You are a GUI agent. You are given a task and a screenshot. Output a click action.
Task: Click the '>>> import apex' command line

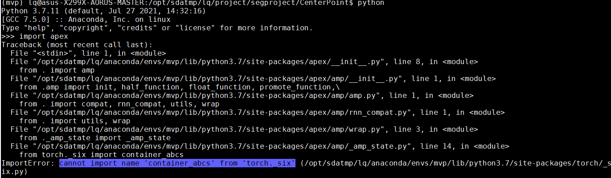pyautogui.click(x=35, y=36)
